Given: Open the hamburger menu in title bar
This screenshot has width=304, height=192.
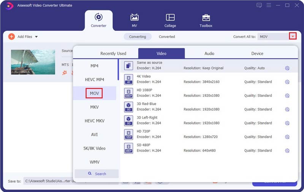Looking at the screenshot, I should 269,5.
